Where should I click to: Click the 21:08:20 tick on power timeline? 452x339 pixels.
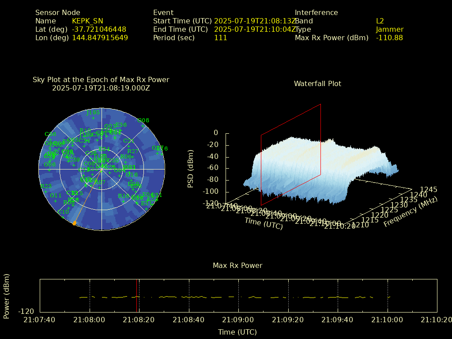(139, 319)
